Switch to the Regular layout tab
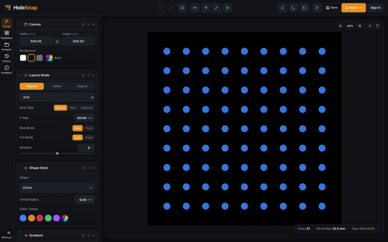Viewport: 388px width, 242px height. 32,86
